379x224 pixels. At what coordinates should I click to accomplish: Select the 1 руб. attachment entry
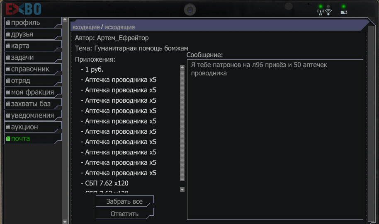click(94, 70)
